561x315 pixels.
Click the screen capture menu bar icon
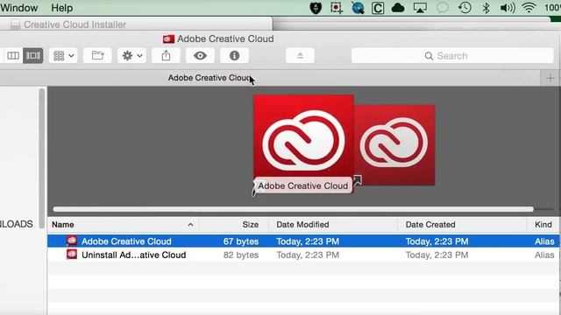click(x=337, y=8)
